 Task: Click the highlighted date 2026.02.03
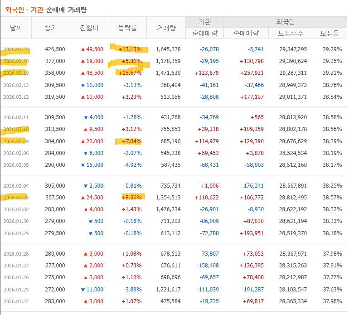tap(16, 198)
